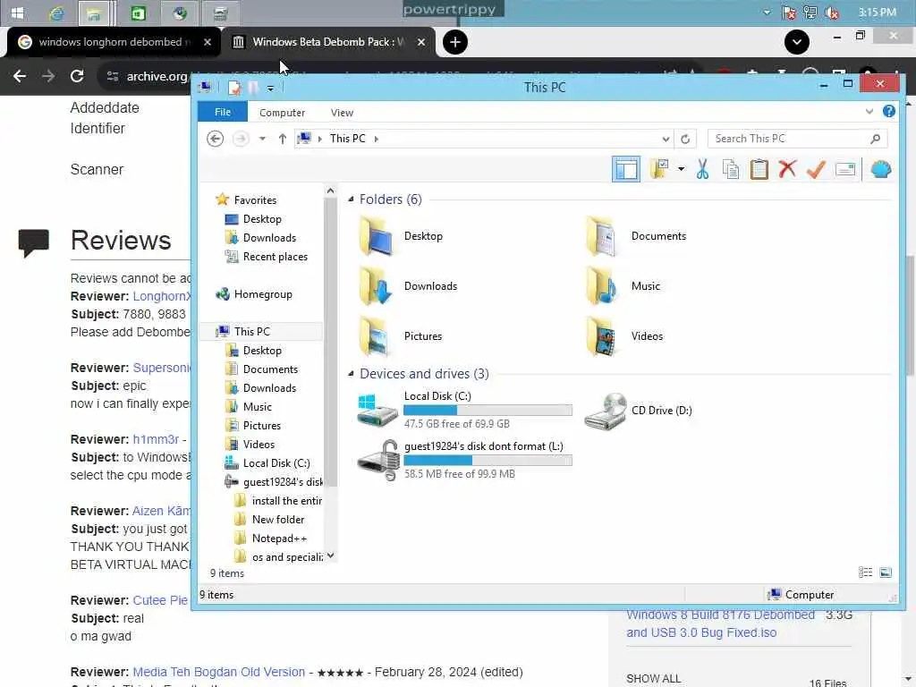
Task: Click the blue Help question mark icon
Action: click(889, 111)
